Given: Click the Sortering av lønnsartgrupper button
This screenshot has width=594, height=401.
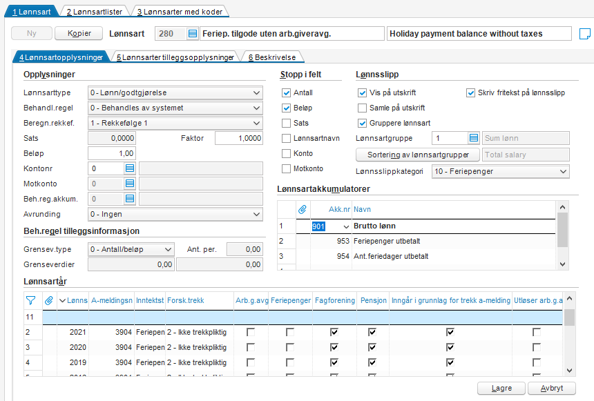Looking at the screenshot, I should click(x=418, y=155).
